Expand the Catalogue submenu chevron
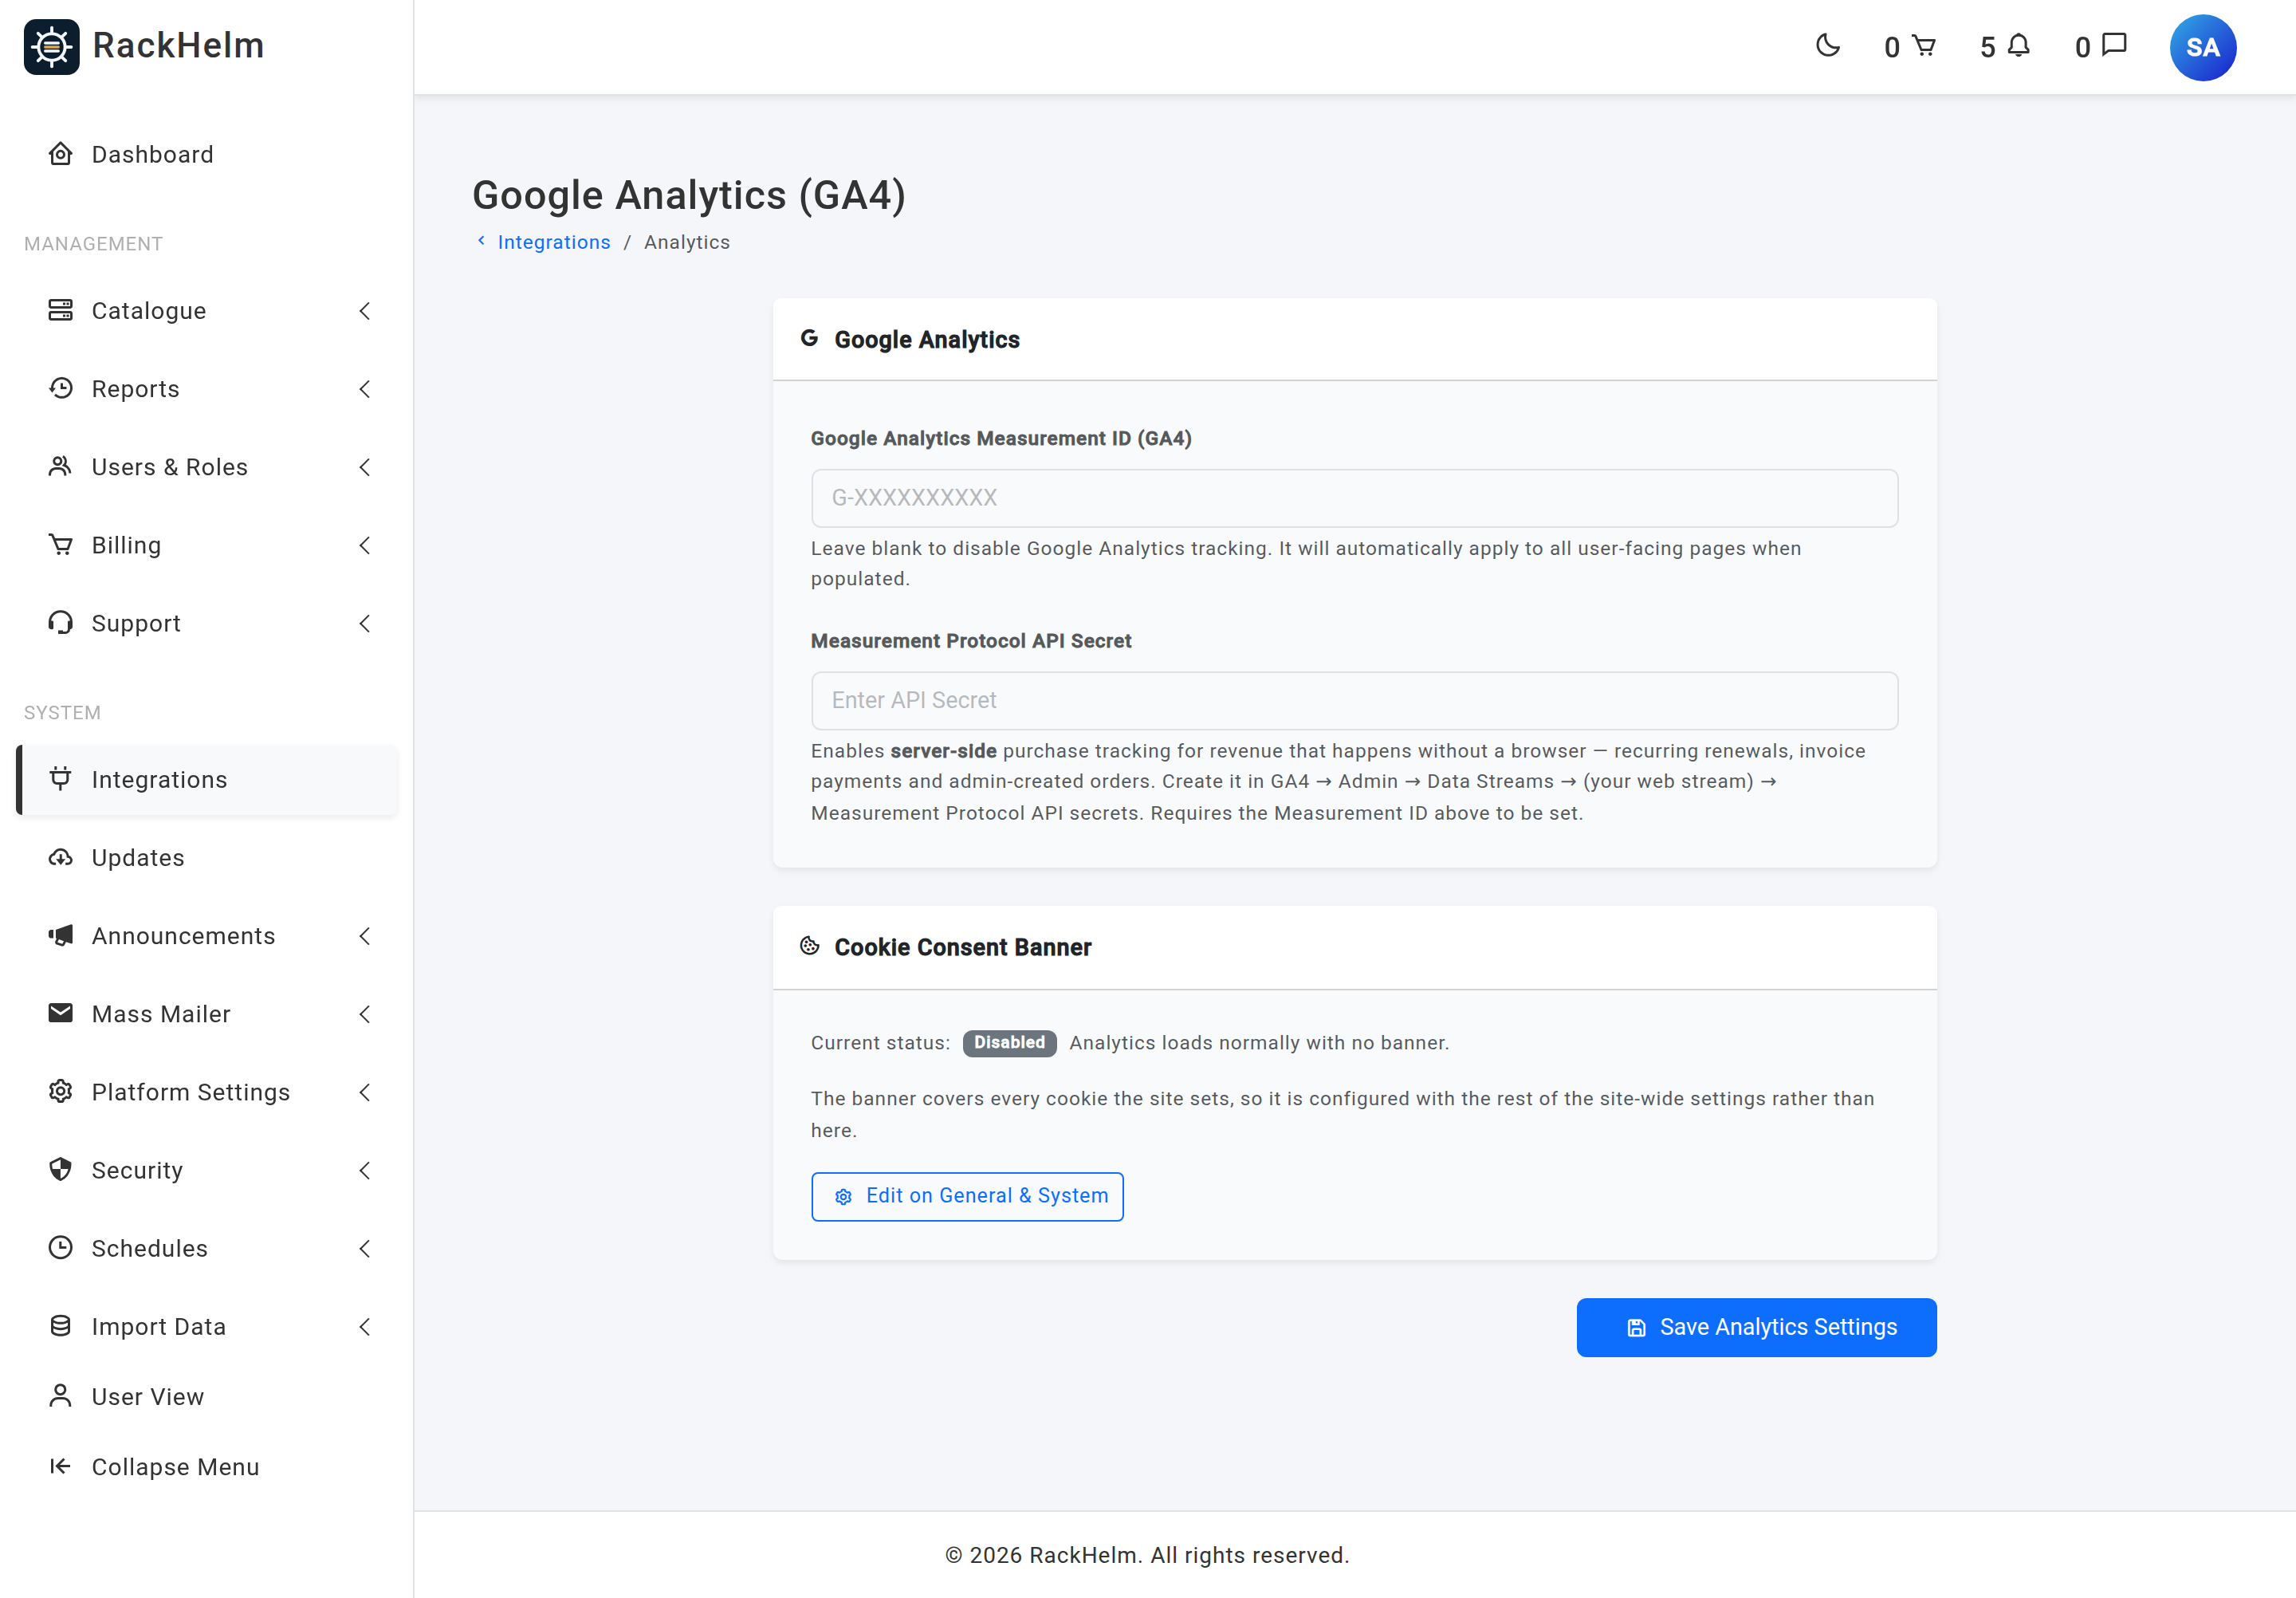This screenshot has width=2296, height=1598. pyautogui.click(x=365, y=311)
